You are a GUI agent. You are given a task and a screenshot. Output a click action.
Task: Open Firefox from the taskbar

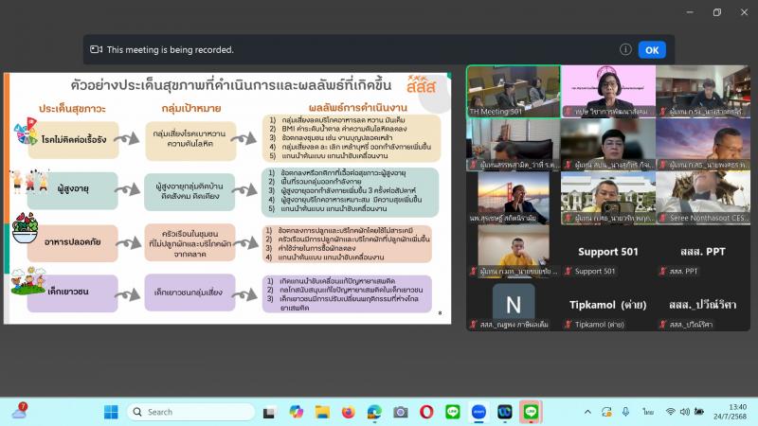coord(348,412)
